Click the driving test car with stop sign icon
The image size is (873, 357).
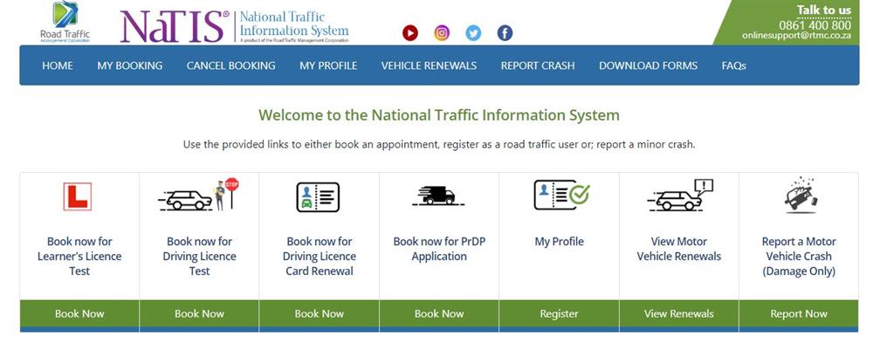(199, 195)
